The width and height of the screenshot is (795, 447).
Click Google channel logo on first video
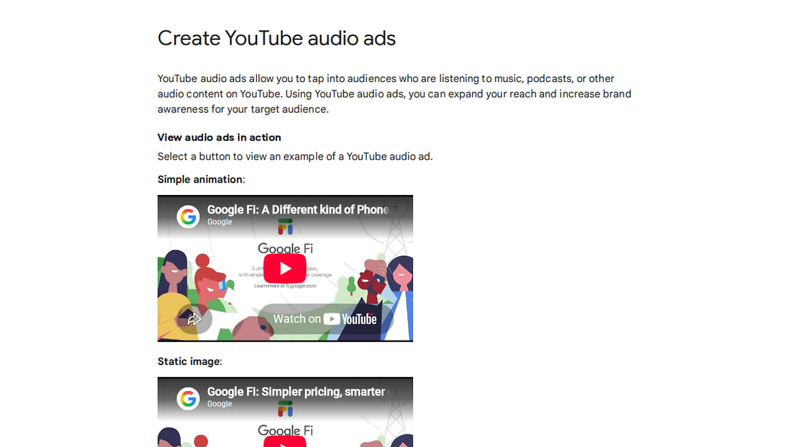click(188, 217)
